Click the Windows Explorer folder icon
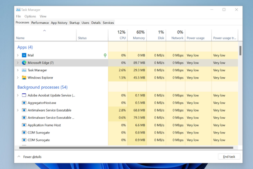The height and width of the screenshot is (169, 253). pos(24,78)
